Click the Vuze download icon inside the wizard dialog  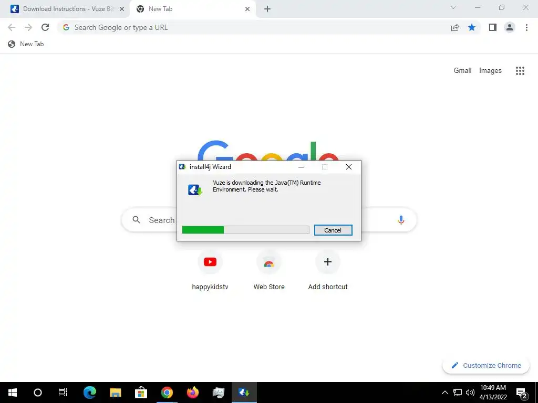pyautogui.click(x=195, y=189)
